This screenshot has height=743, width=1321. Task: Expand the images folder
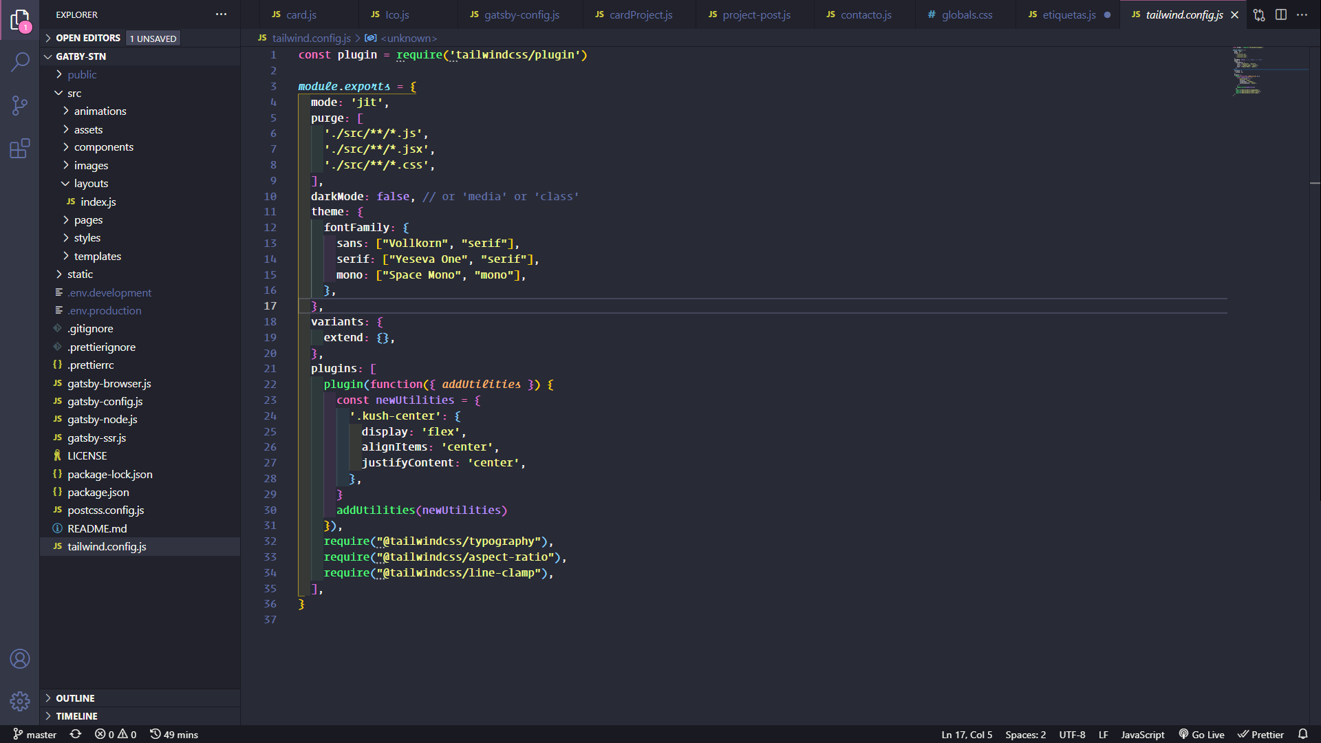(140, 165)
